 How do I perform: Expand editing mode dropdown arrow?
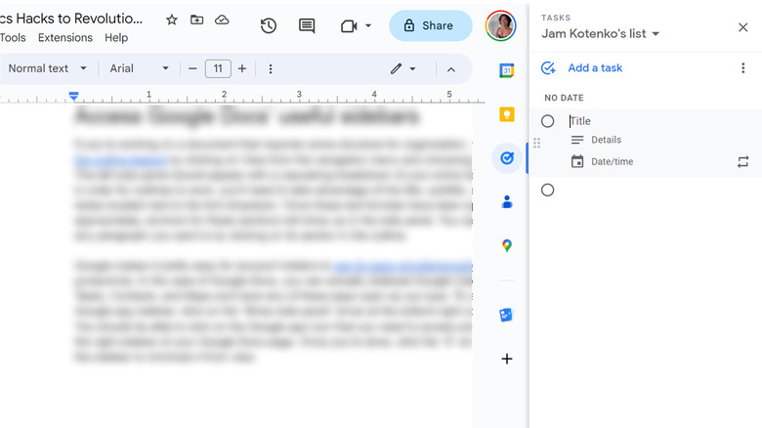pyautogui.click(x=412, y=69)
